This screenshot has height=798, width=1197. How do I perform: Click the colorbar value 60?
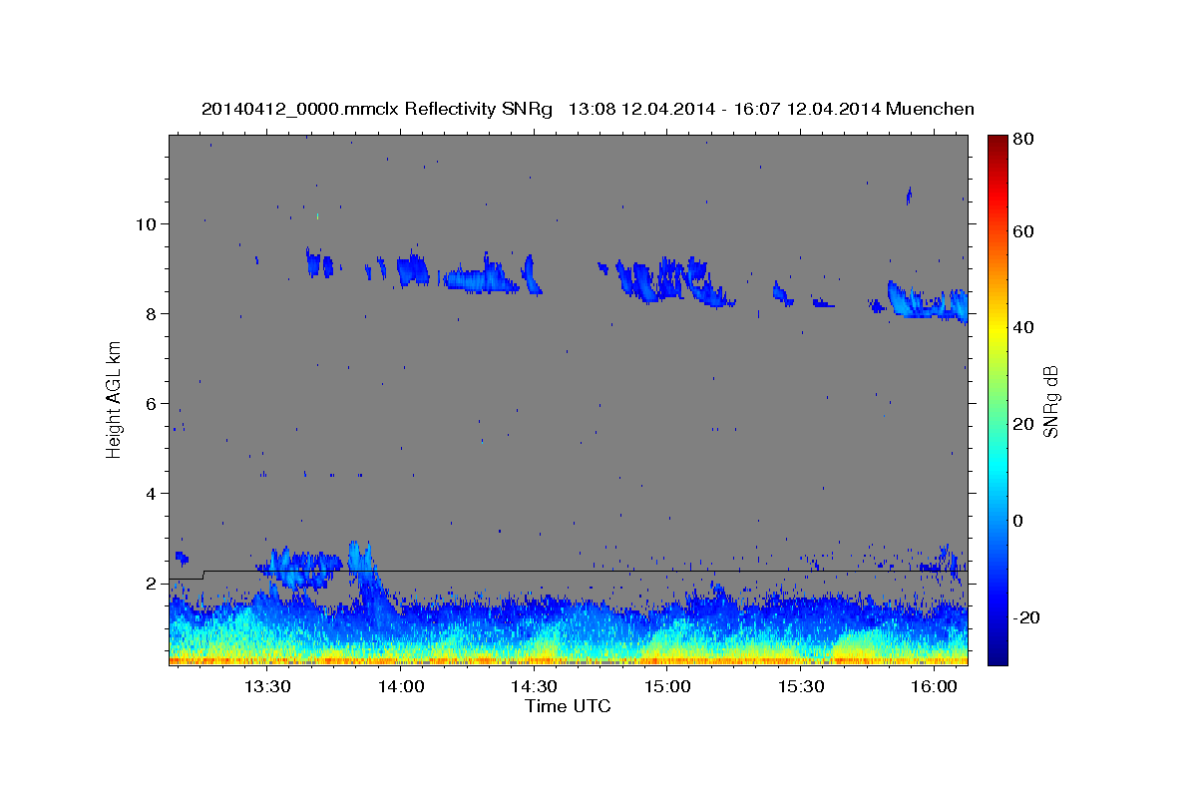click(x=1023, y=231)
